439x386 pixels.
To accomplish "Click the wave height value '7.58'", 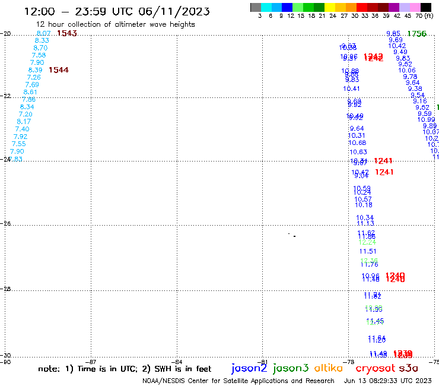I will click(x=39, y=55).
